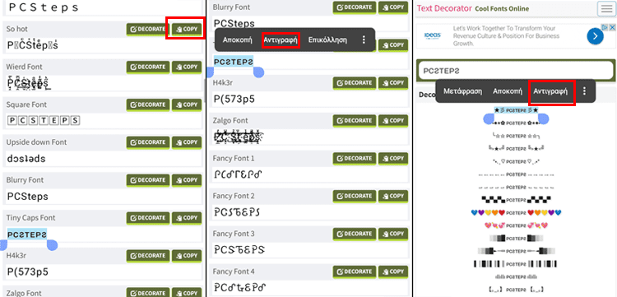Copy Blurry Font text in middle panel
This screenshot has width=617, height=297.
coord(393,7)
